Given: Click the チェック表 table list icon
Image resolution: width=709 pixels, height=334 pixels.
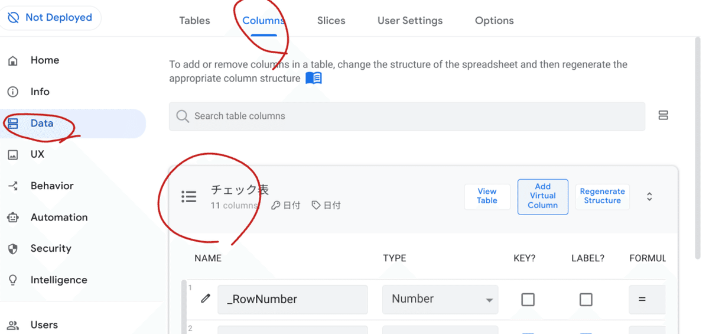Looking at the screenshot, I should (x=188, y=197).
